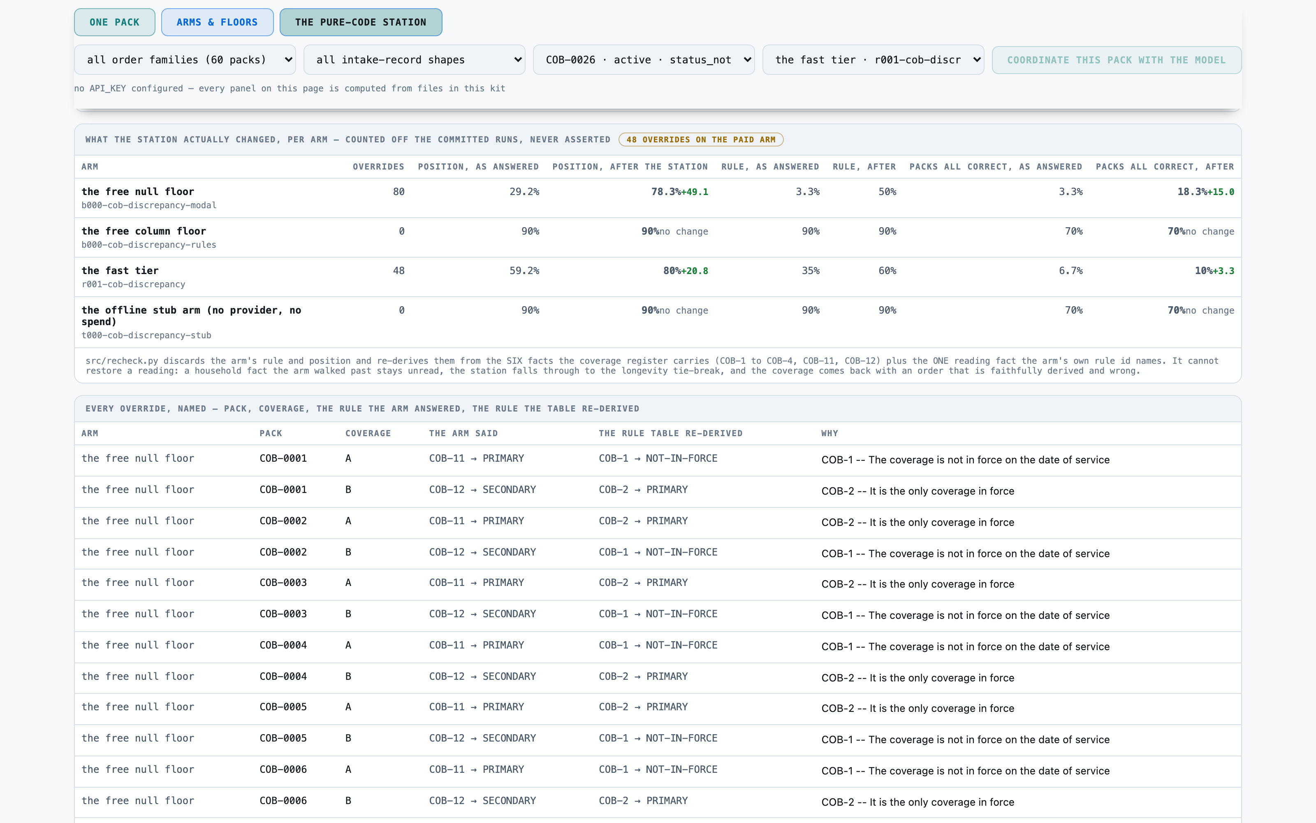Click t000-cob-discrepancy-stub run id
Viewport: 1316px width, 823px height.
[146, 335]
